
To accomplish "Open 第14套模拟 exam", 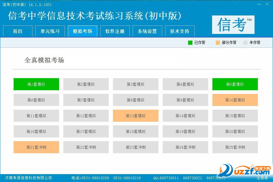I will coord(185,116).
